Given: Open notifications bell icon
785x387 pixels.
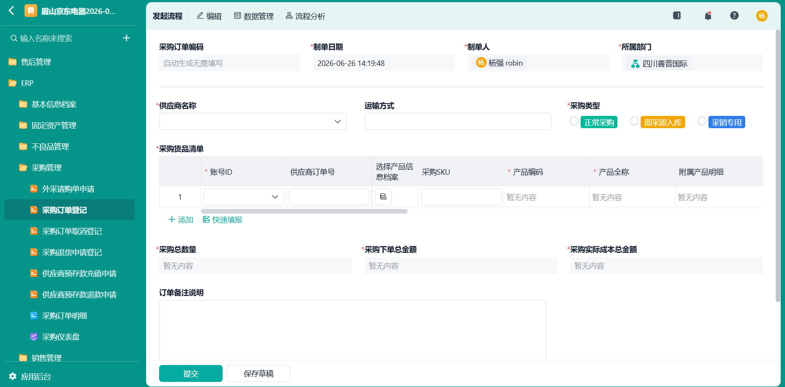Looking at the screenshot, I should 708,16.
